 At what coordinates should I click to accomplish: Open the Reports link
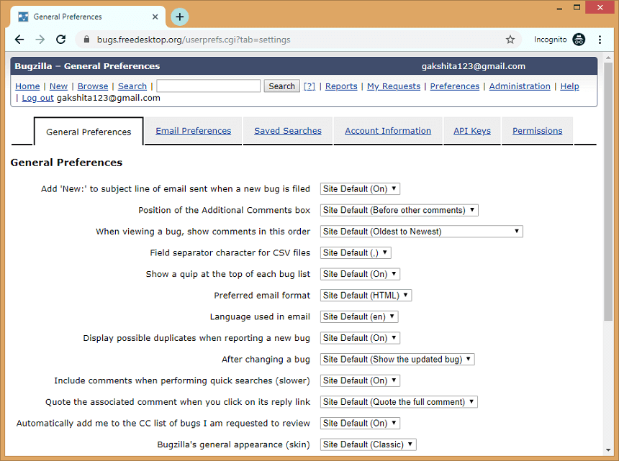[x=341, y=86]
